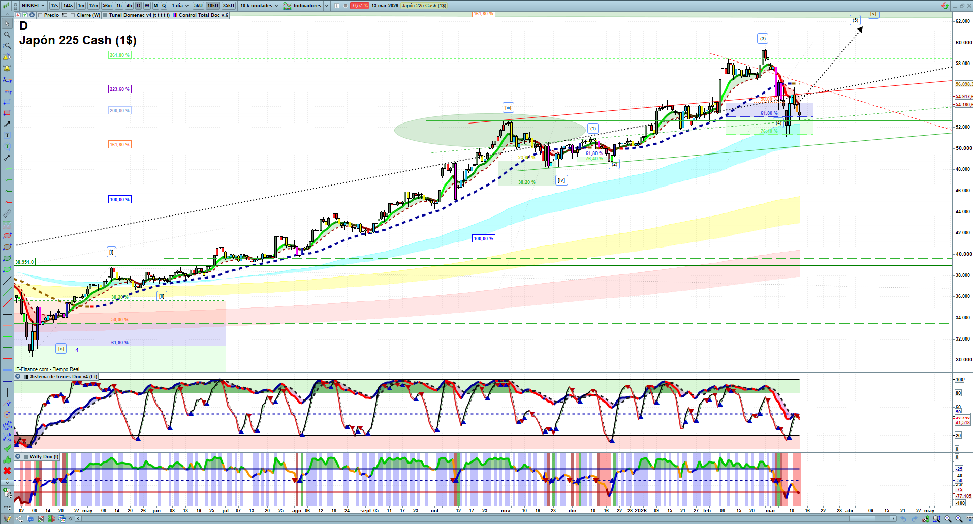Click the pencil drawing icon at bottom-left

[x=8, y=519]
